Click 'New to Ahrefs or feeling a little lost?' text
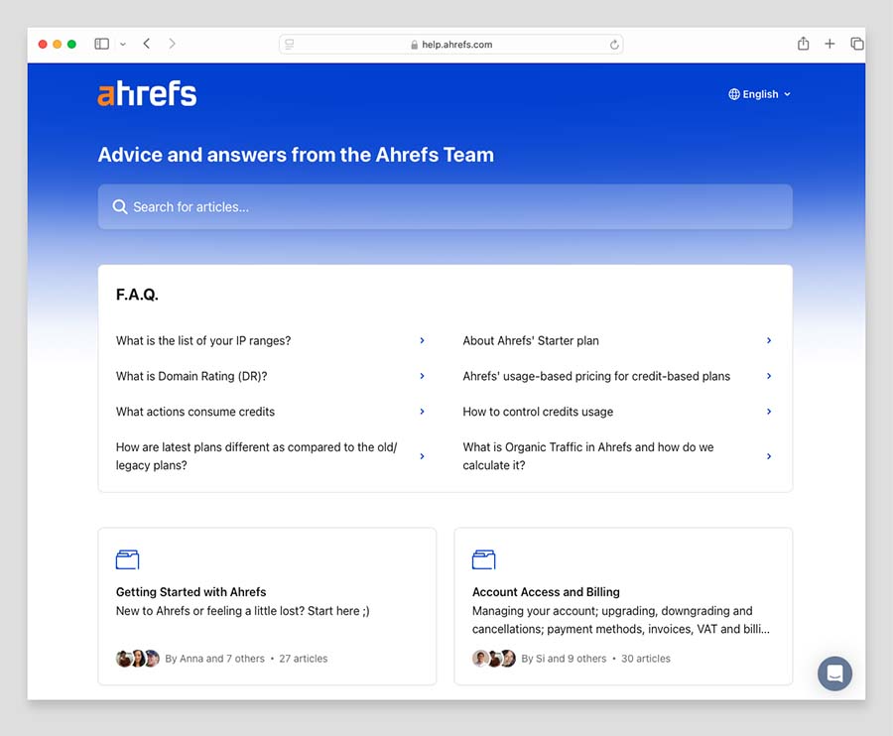This screenshot has height=736, width=893. pos(243,611)
